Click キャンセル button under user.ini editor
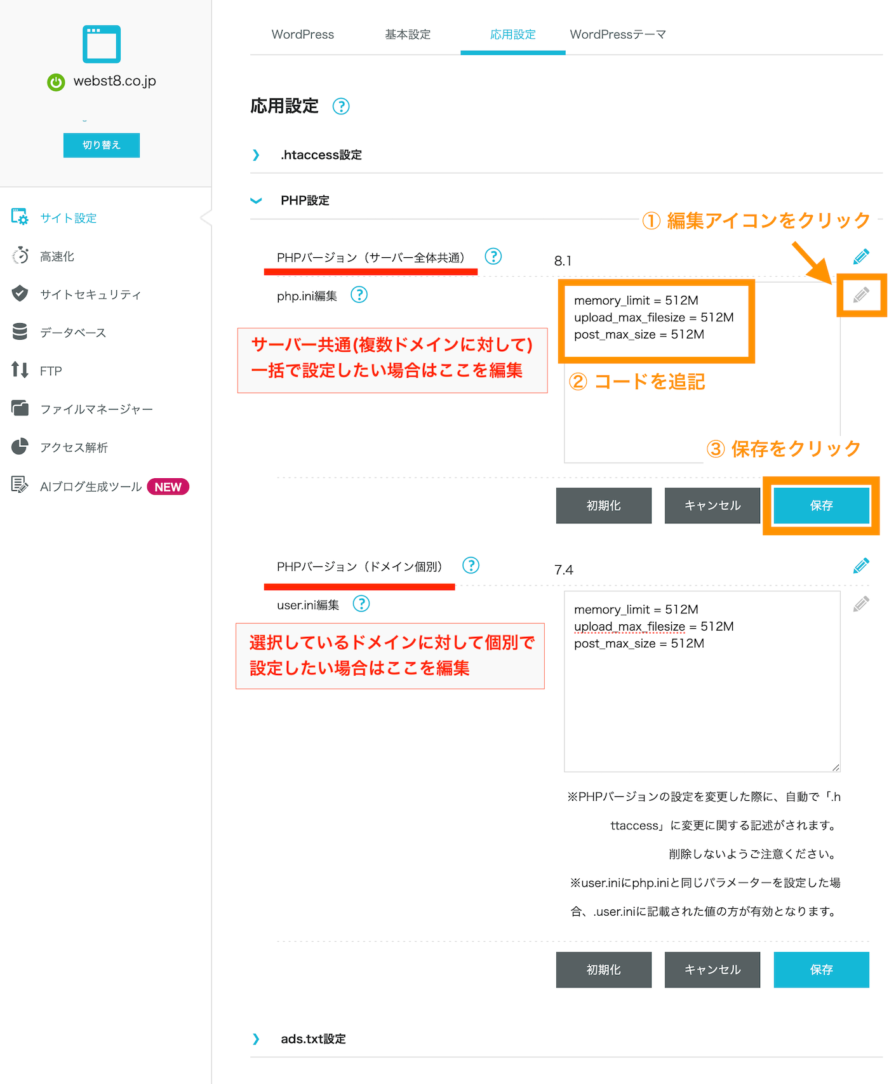 click(x=712, y=970)
